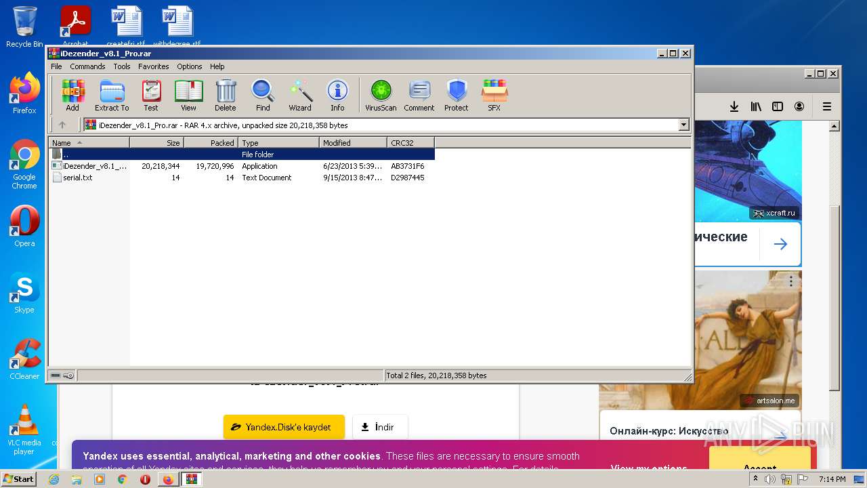
Task: Sort by CRC32 column header
Action: point(411,142)
